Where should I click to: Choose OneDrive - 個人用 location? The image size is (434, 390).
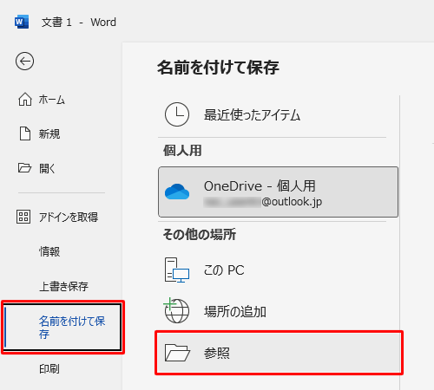coord(278,192)
